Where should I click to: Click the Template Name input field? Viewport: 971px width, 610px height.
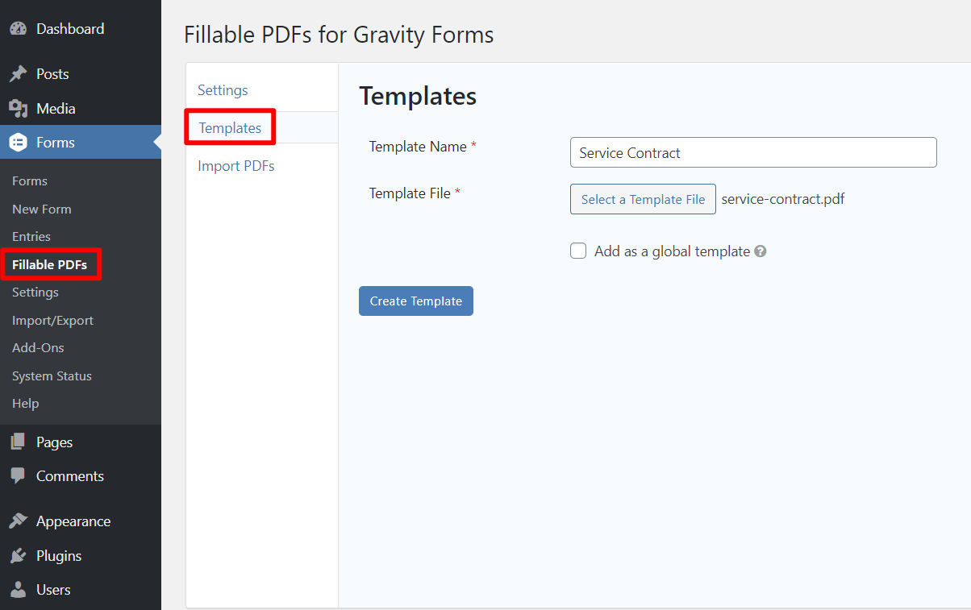tap(752, 152)
